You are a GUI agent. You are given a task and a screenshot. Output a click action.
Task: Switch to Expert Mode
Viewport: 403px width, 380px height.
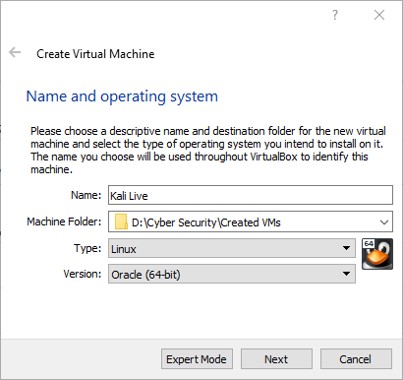[x=197, y=359]
